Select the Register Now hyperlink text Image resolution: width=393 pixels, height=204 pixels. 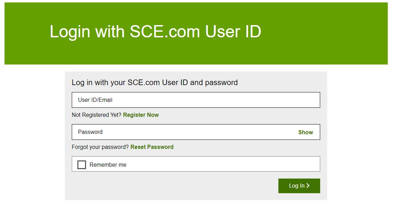(x=141, y=115)
